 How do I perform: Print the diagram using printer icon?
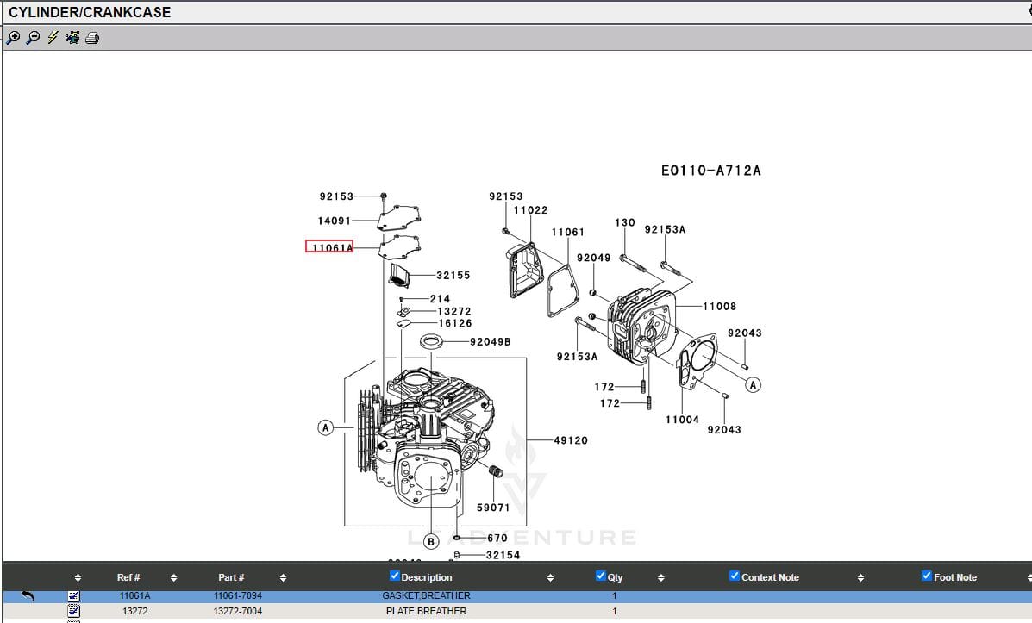click(92, 37)
